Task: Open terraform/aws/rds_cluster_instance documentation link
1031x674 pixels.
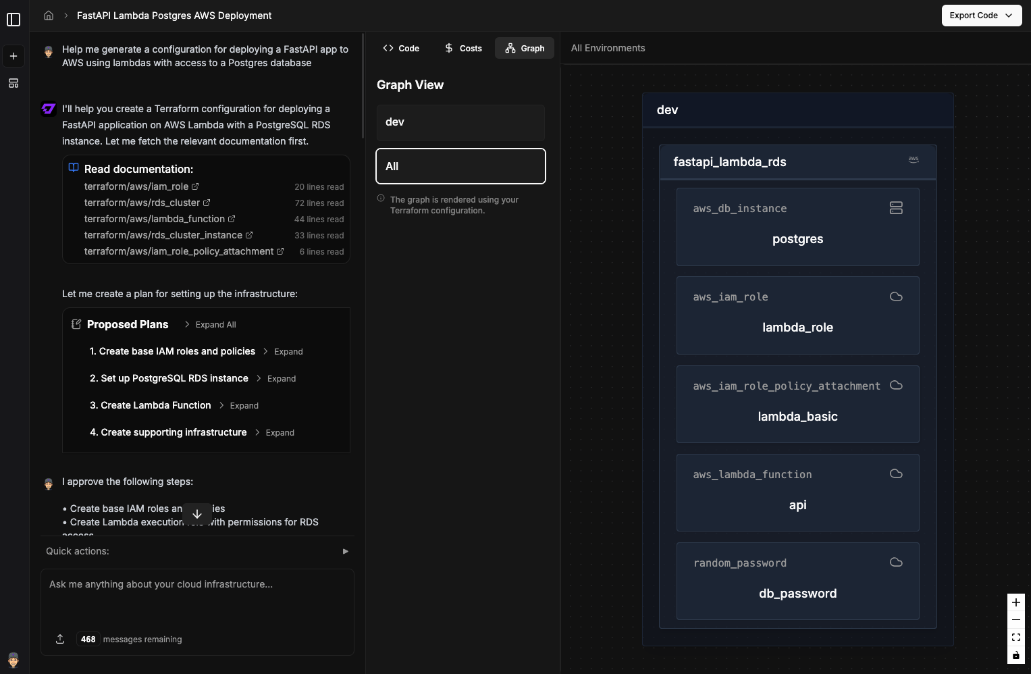Action: [163, 235]
